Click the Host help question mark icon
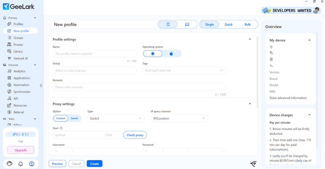The image size is (325, 169). coord(61,128)
